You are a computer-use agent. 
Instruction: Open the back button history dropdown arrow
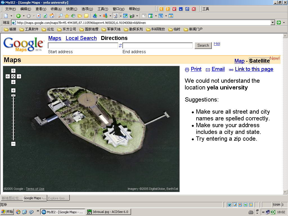pyautogui.click(x=24, y=16)
